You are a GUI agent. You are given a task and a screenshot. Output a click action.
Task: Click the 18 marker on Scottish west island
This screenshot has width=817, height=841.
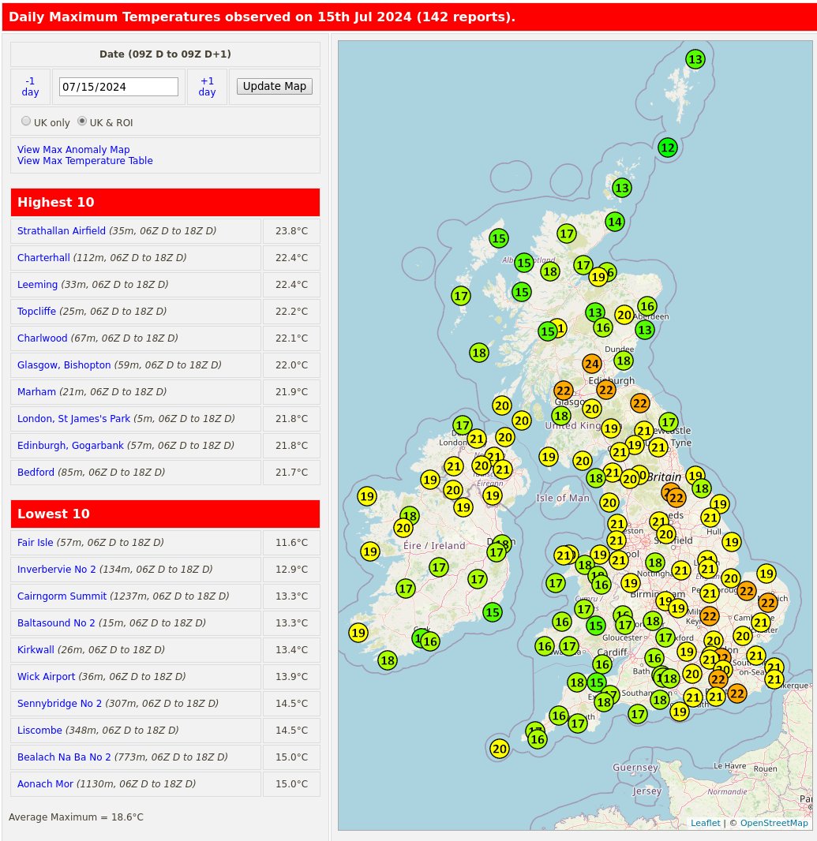tap(479, 353)
